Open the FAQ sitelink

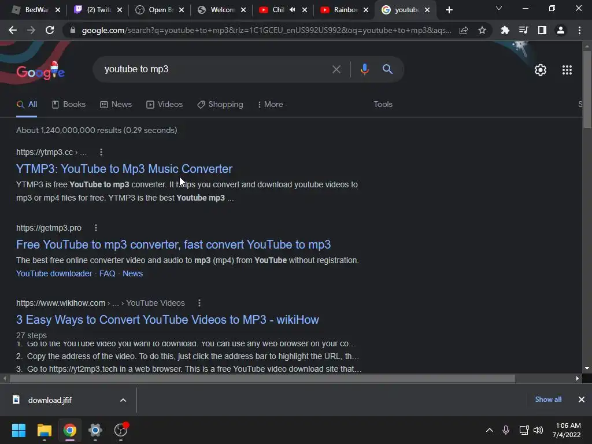coord(107,273)
